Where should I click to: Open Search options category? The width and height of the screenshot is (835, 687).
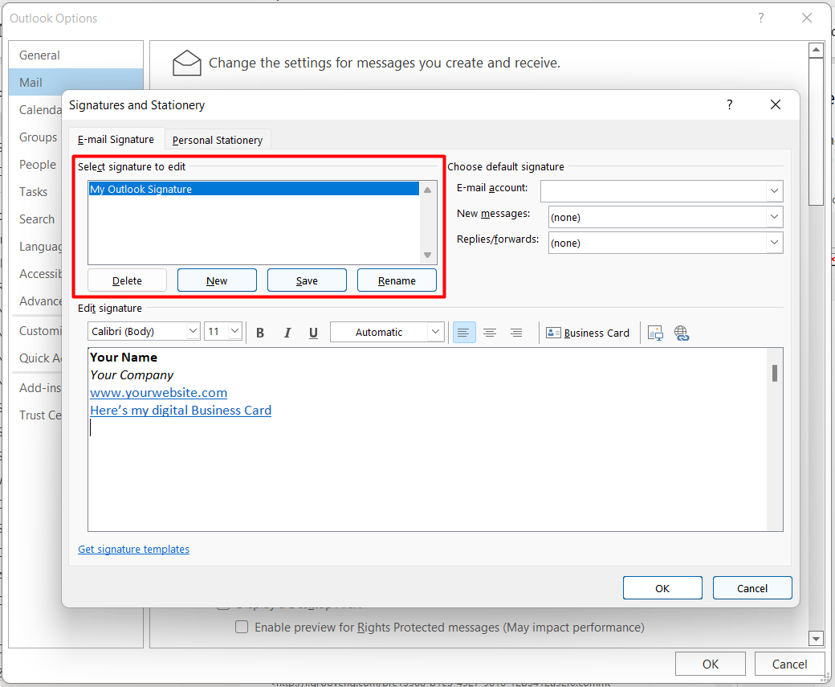pyautogui.click(x=37, y=219)
